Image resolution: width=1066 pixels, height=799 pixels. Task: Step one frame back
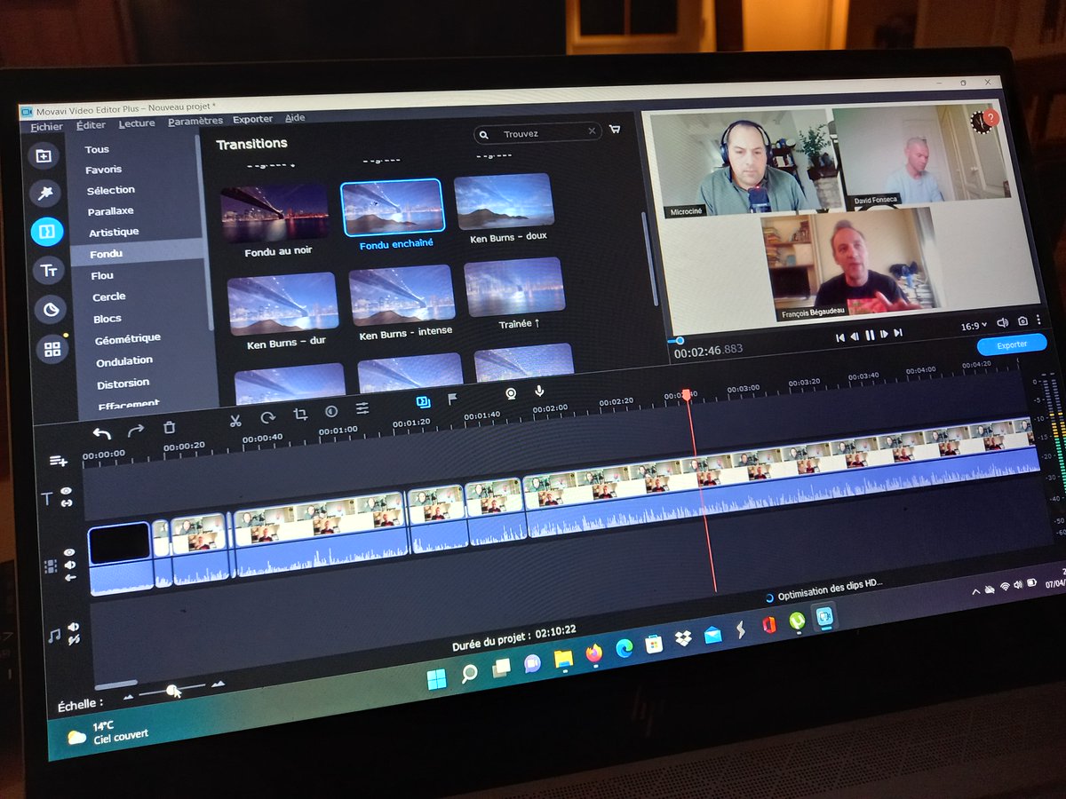855,336
